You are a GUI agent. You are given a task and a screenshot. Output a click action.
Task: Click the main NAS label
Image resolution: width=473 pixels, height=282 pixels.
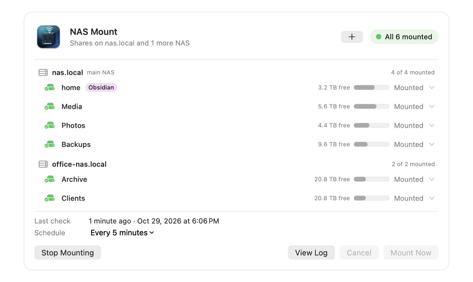coord(101,72)
